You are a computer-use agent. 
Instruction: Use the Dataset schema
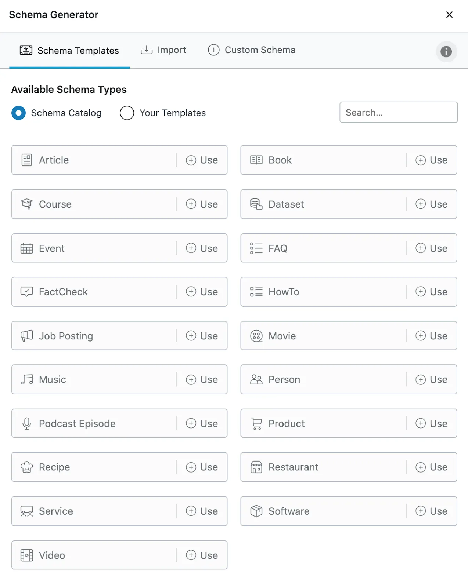431,204
